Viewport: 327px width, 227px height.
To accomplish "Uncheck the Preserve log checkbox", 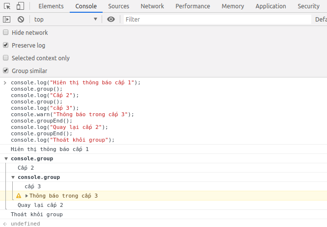I will pos(6,45).
